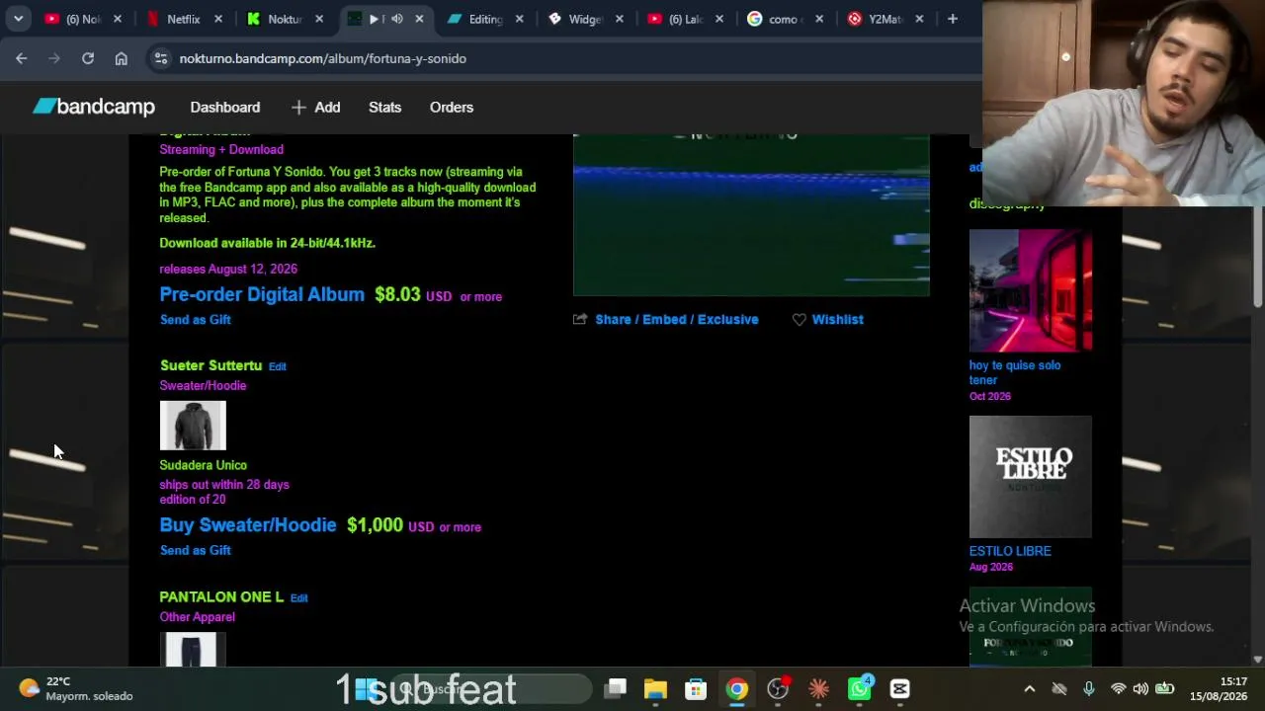Switch to the Netflix tab
This screenshot has height=711, width=1265.
pos(184,19)
